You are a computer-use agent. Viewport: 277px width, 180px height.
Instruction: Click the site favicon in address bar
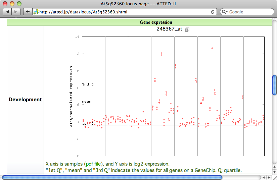pos(36,12)
